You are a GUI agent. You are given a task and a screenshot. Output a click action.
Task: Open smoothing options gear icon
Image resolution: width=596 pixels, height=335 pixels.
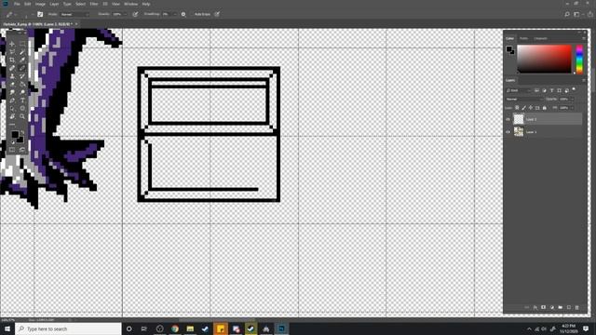[183, 14]
